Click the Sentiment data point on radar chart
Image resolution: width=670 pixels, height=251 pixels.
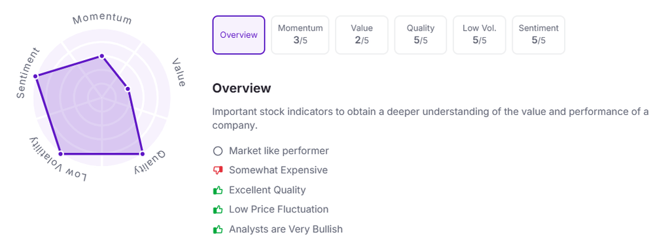click(36, 76)
